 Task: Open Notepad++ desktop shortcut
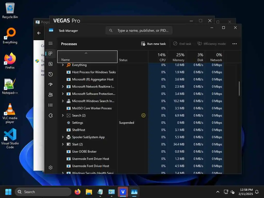coord(10,86)
